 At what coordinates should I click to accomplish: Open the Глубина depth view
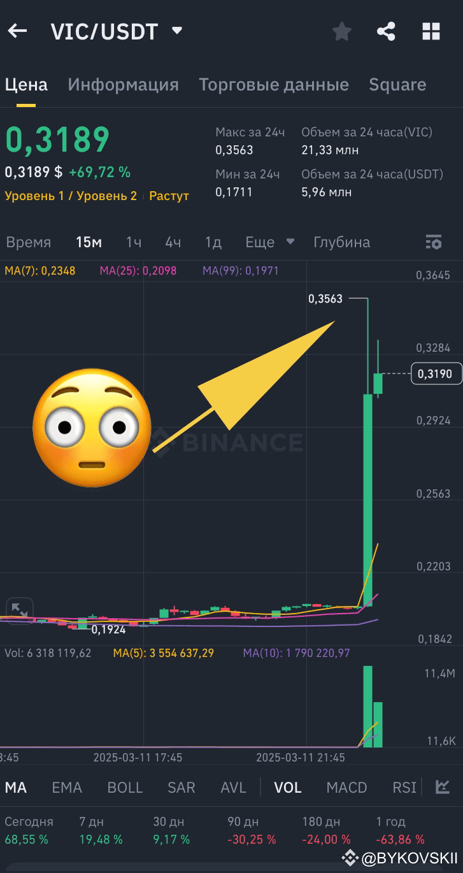(x=341, y=242)
